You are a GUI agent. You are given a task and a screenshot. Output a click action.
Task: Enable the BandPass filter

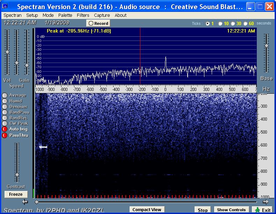coord(5,112)
